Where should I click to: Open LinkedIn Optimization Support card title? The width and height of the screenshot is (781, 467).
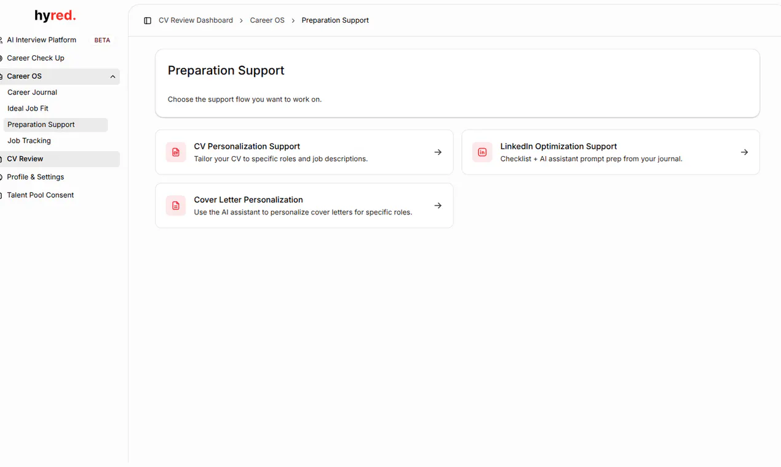558,146
